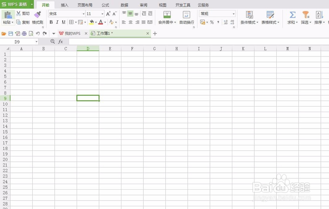Open the font color dropdown arrow
The image size is (329, 209).
pyautogui.click(x=105, y=22)
